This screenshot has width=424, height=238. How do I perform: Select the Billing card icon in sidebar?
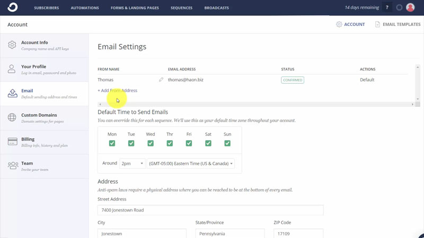pyautogui.click(x=12, y=142)
